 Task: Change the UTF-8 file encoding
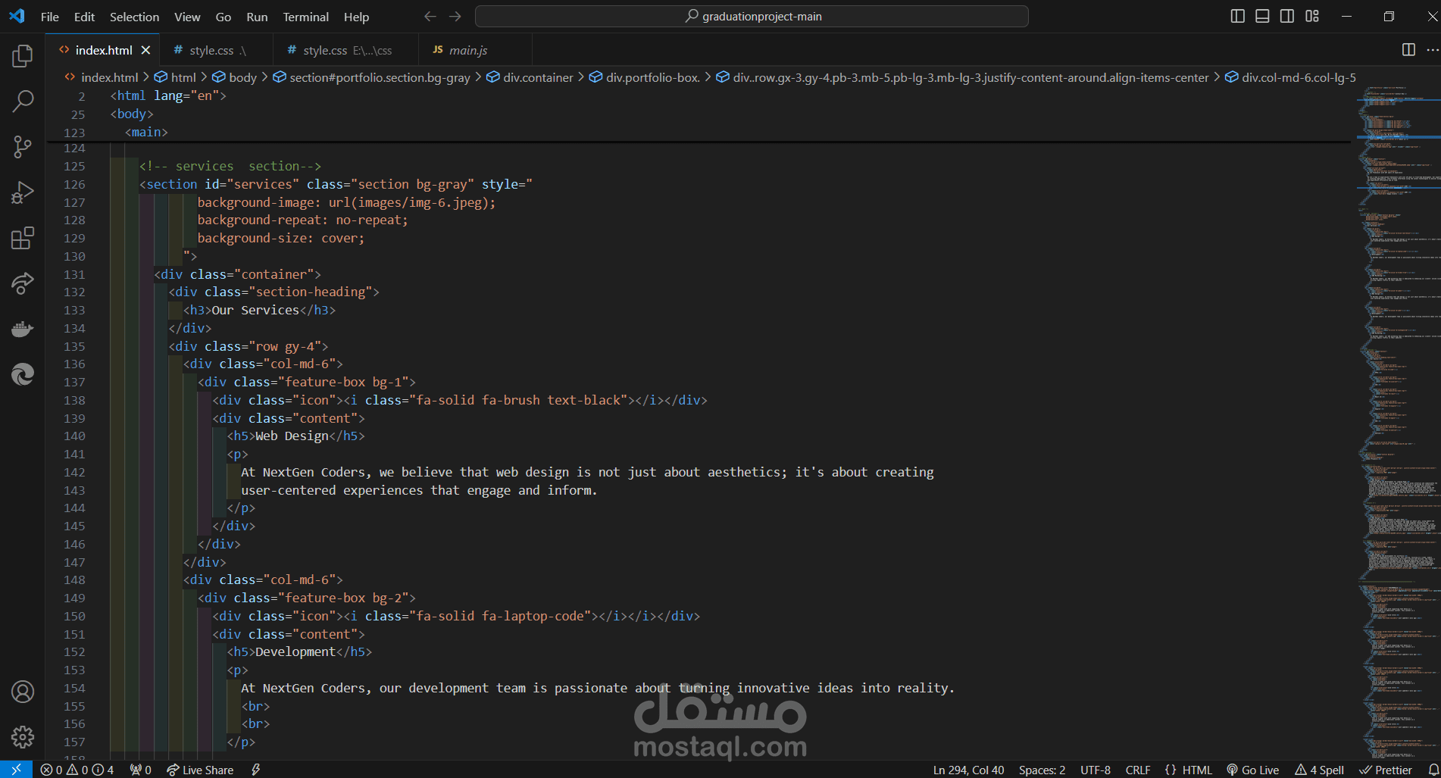[1096, 770]
